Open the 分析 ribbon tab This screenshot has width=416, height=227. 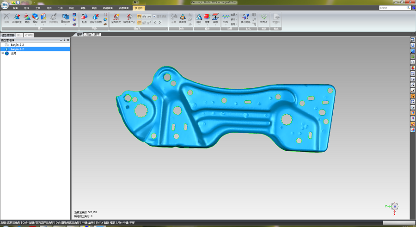click(x=61, y=8)
